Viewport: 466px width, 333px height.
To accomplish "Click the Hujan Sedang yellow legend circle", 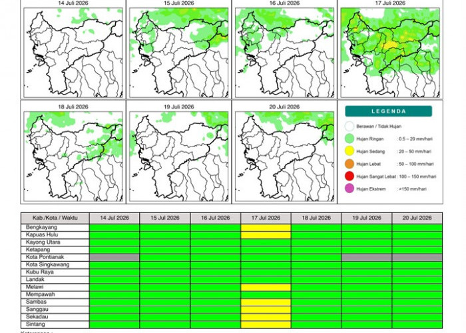I will [x=349, y=151].
